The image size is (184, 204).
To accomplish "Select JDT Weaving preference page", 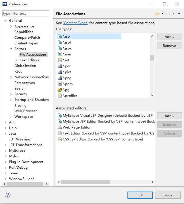I will pyautogui.click(x=20, y=139).
